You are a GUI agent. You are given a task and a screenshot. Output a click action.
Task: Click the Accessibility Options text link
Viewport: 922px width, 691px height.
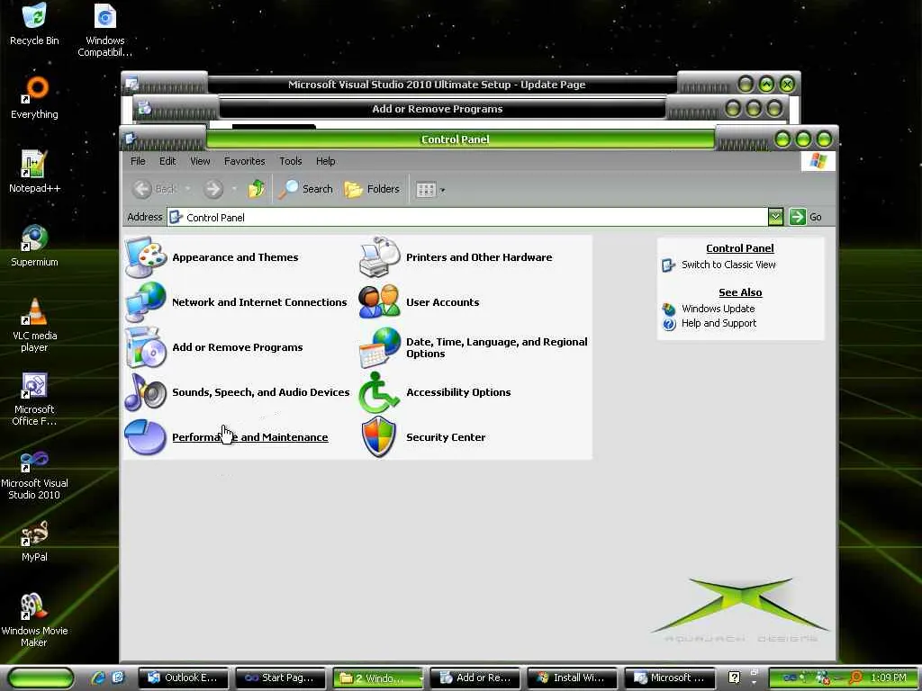click(x=458, y=392)
